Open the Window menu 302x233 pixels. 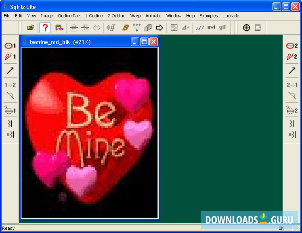[174, 16]
